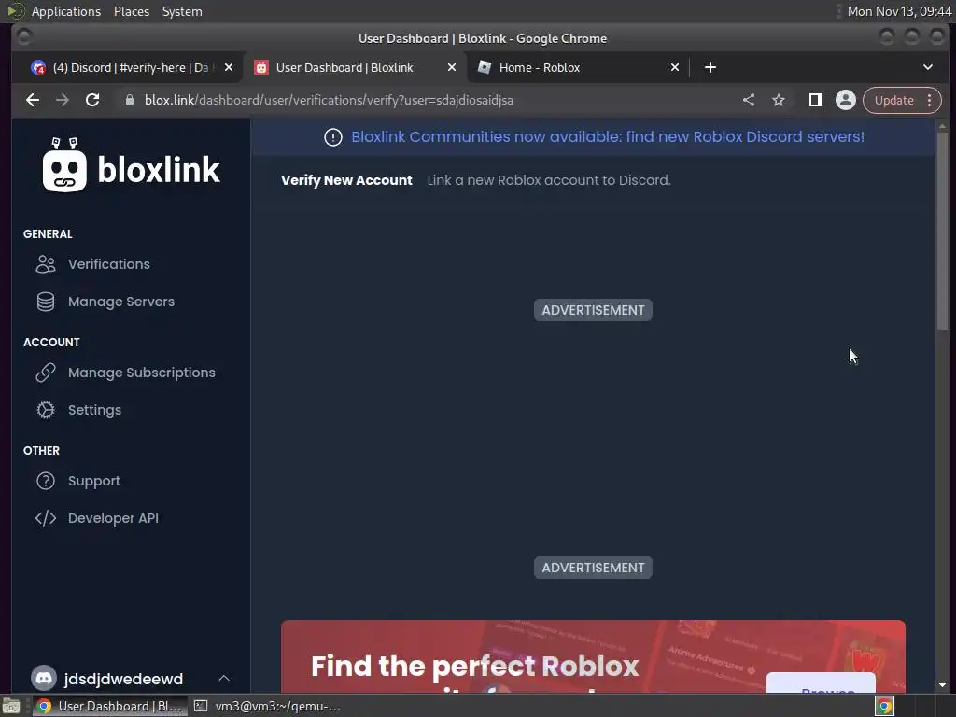This screenshot has height=717, width=956.
Task: Click the show desktop icon in bottom panel
Action: 11,706
